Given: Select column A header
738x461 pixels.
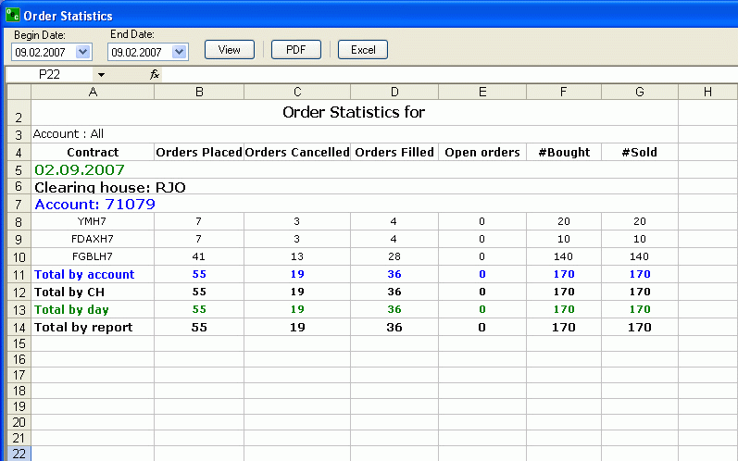Looking at the screenshot, I should click(93, 91).
